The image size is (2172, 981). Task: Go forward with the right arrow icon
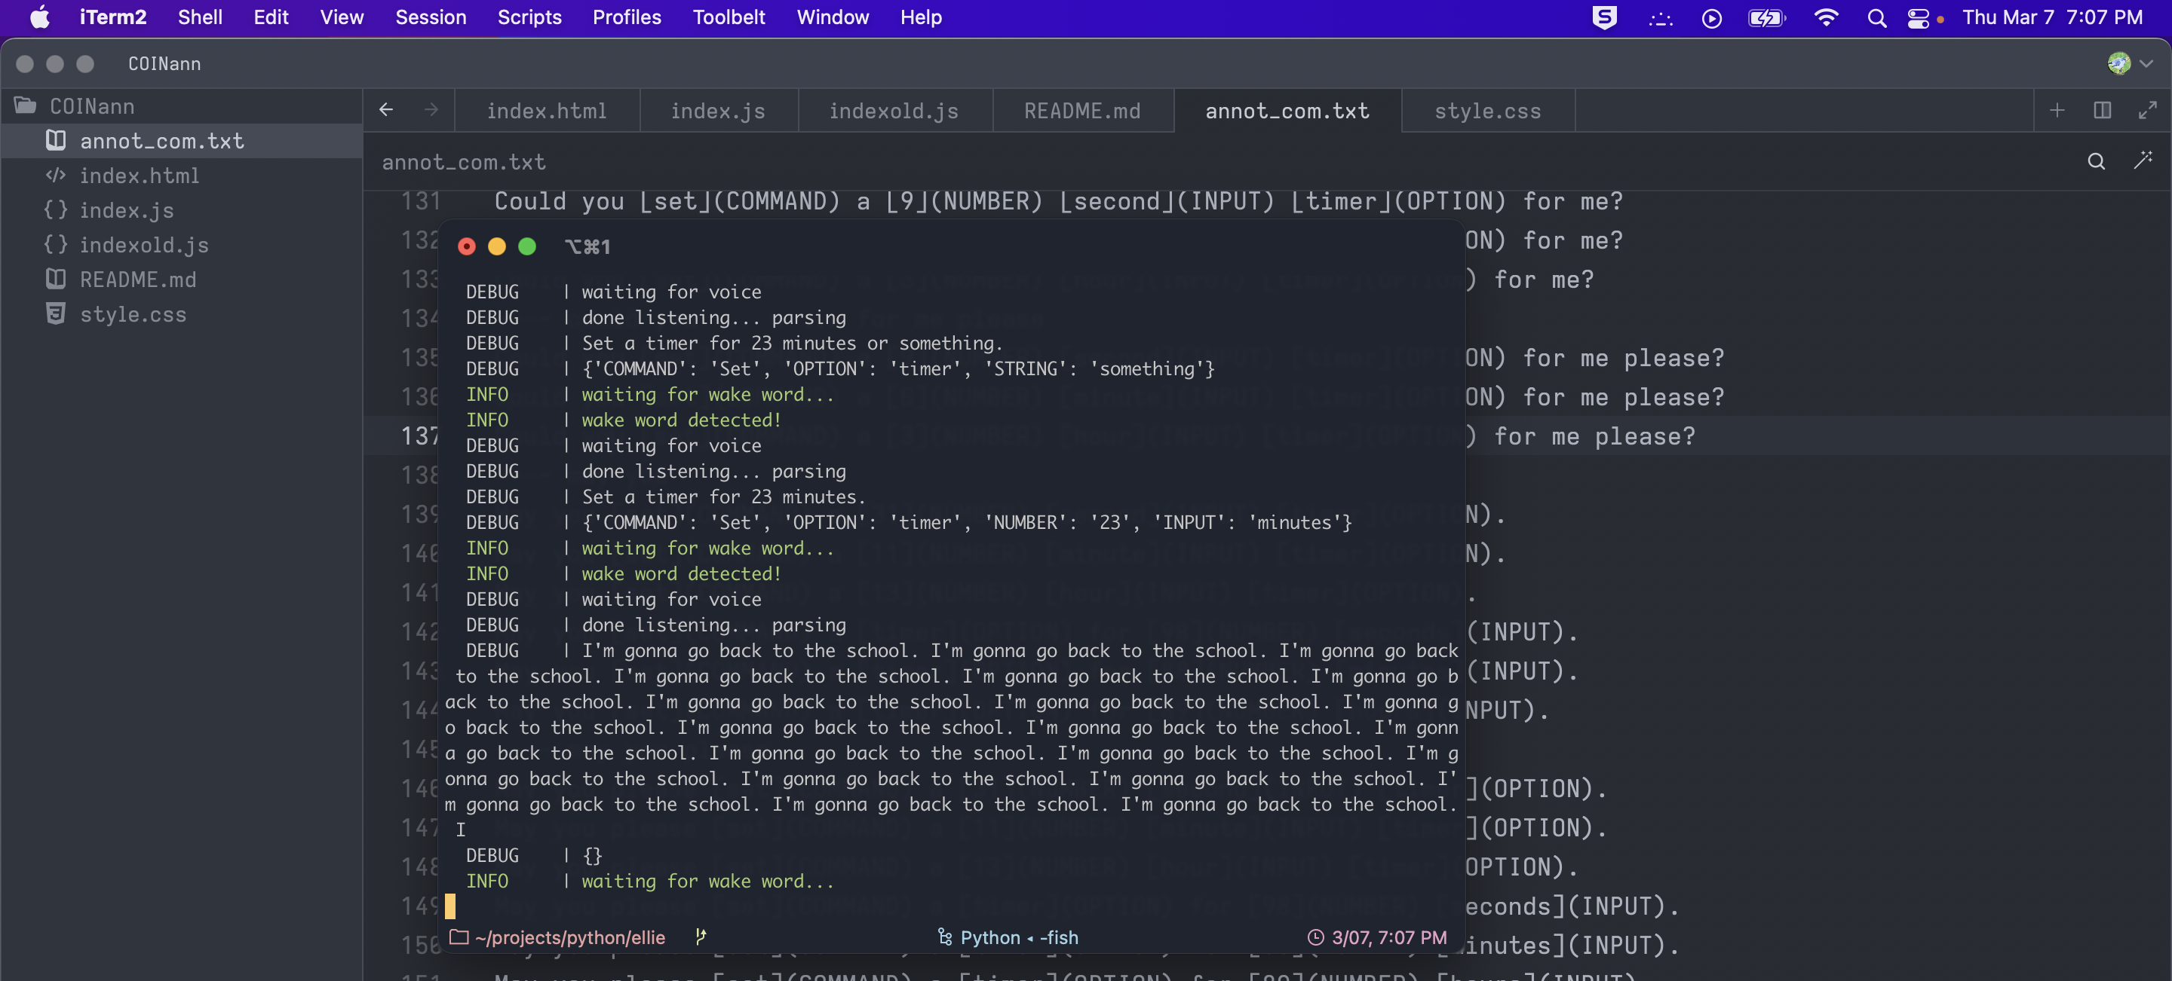431,109
